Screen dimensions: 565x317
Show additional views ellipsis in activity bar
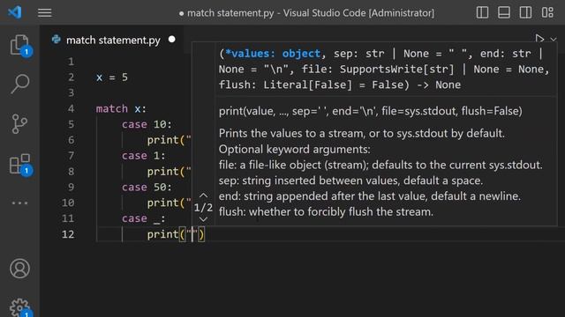coord(19,203)
